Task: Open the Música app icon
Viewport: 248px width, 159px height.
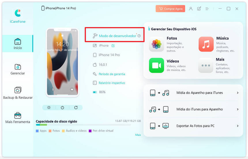Action: click(x=206, y=44)
